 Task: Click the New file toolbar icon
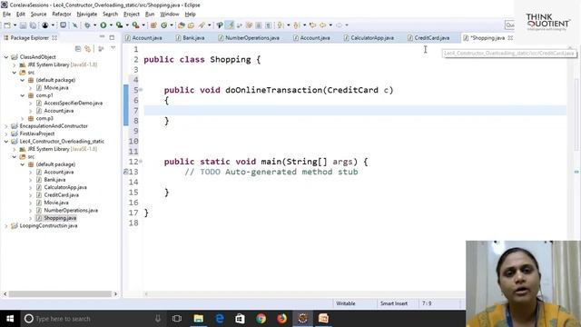click(7, 25)
